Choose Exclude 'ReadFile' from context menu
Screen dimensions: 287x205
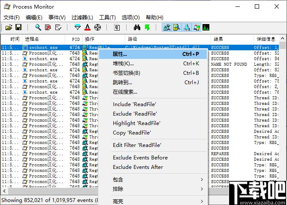tap(135, 113)
